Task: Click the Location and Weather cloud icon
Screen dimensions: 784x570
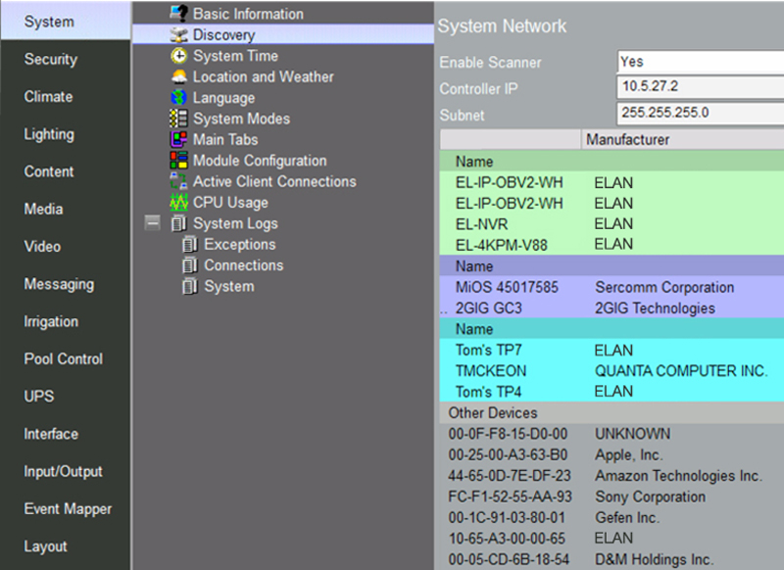Action: click(x=179, y=76)
